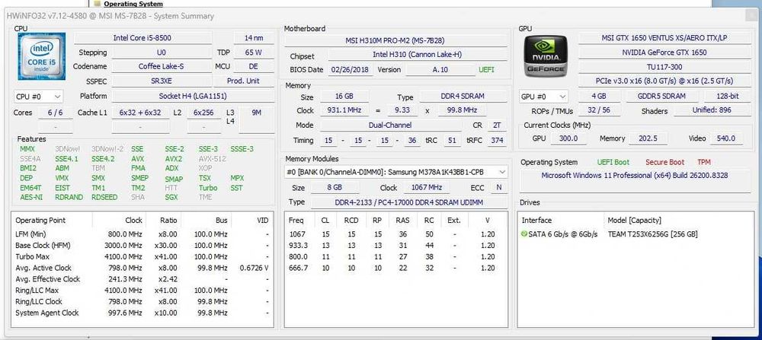Click the BIOS Date value 02/26/2018
This screenshot has height=340, width=762.
coord(351,69)
